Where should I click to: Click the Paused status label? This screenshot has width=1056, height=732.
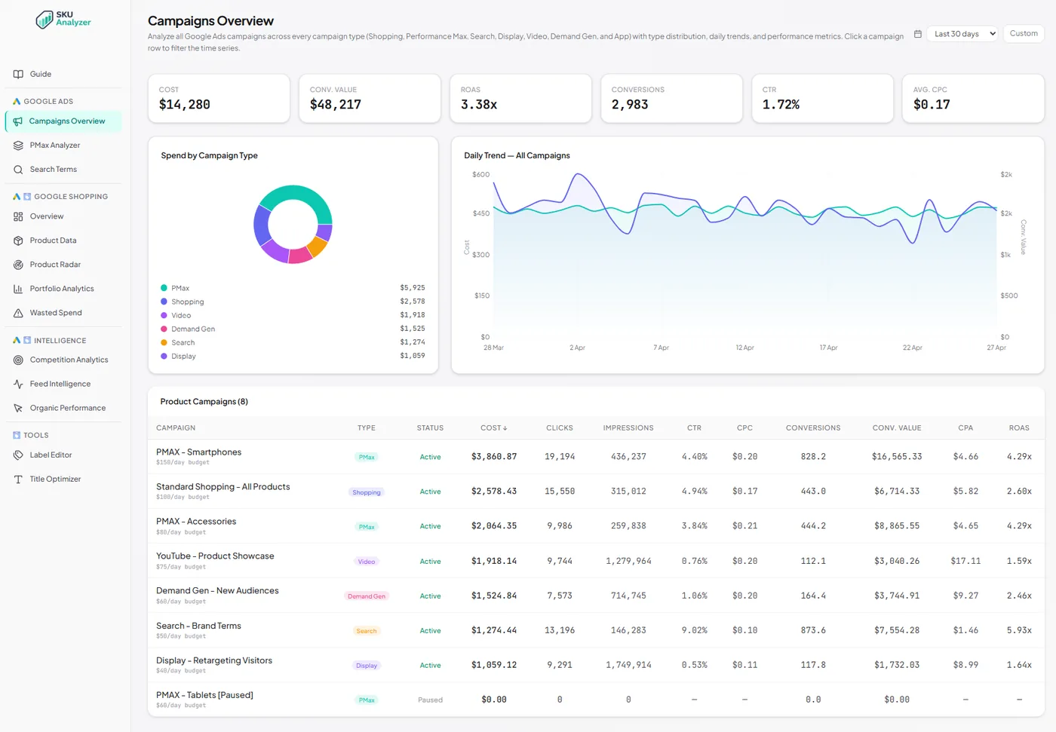[430, 700]
